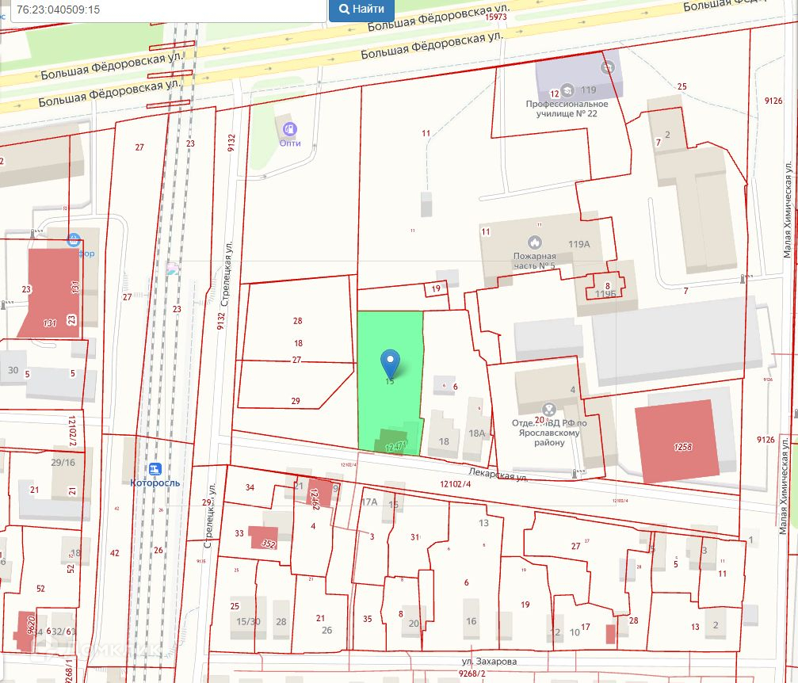
Task: Click parcel label 25 near училище
Action: pyautogui.click(x=682, y=86)
